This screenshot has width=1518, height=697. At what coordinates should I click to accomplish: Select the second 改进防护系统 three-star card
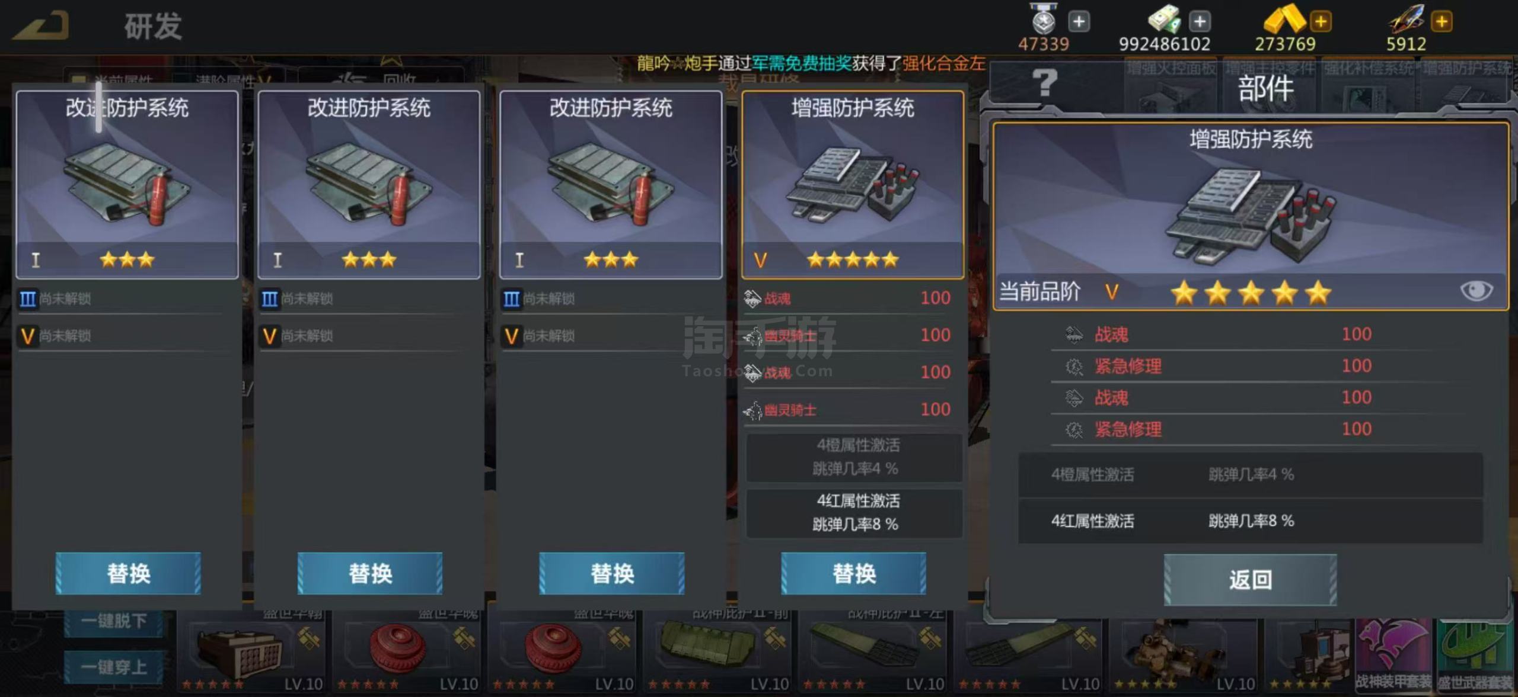(x=369, y=184)
